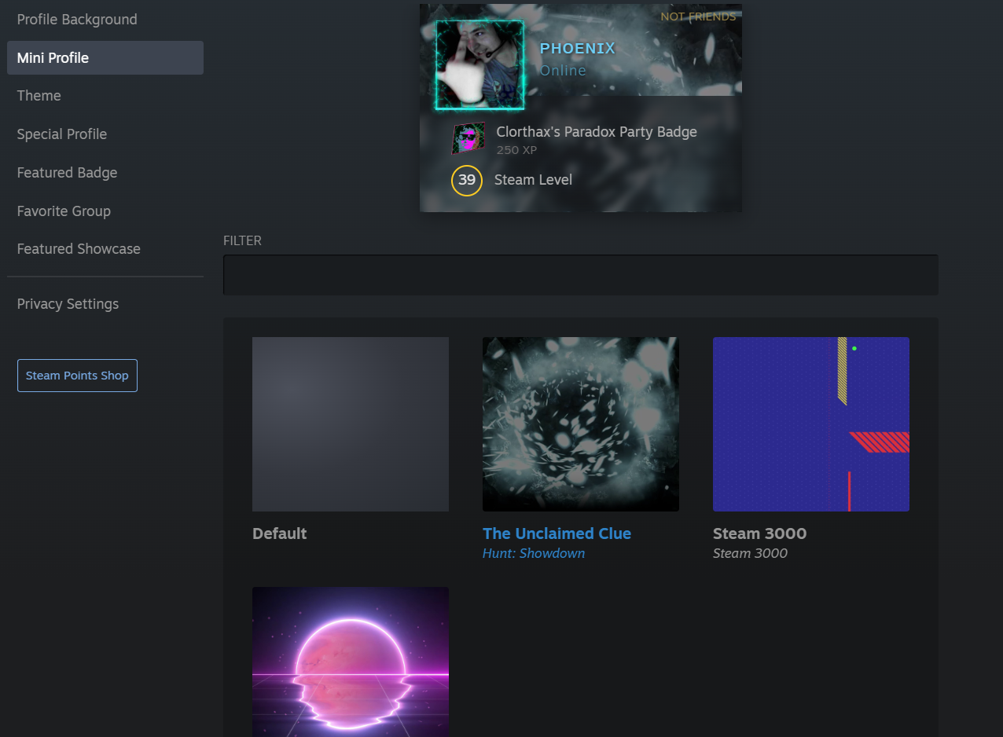Open the Theme settings section
The image size is (1003, 737).
pyautogui.click(x=39, y=96)
